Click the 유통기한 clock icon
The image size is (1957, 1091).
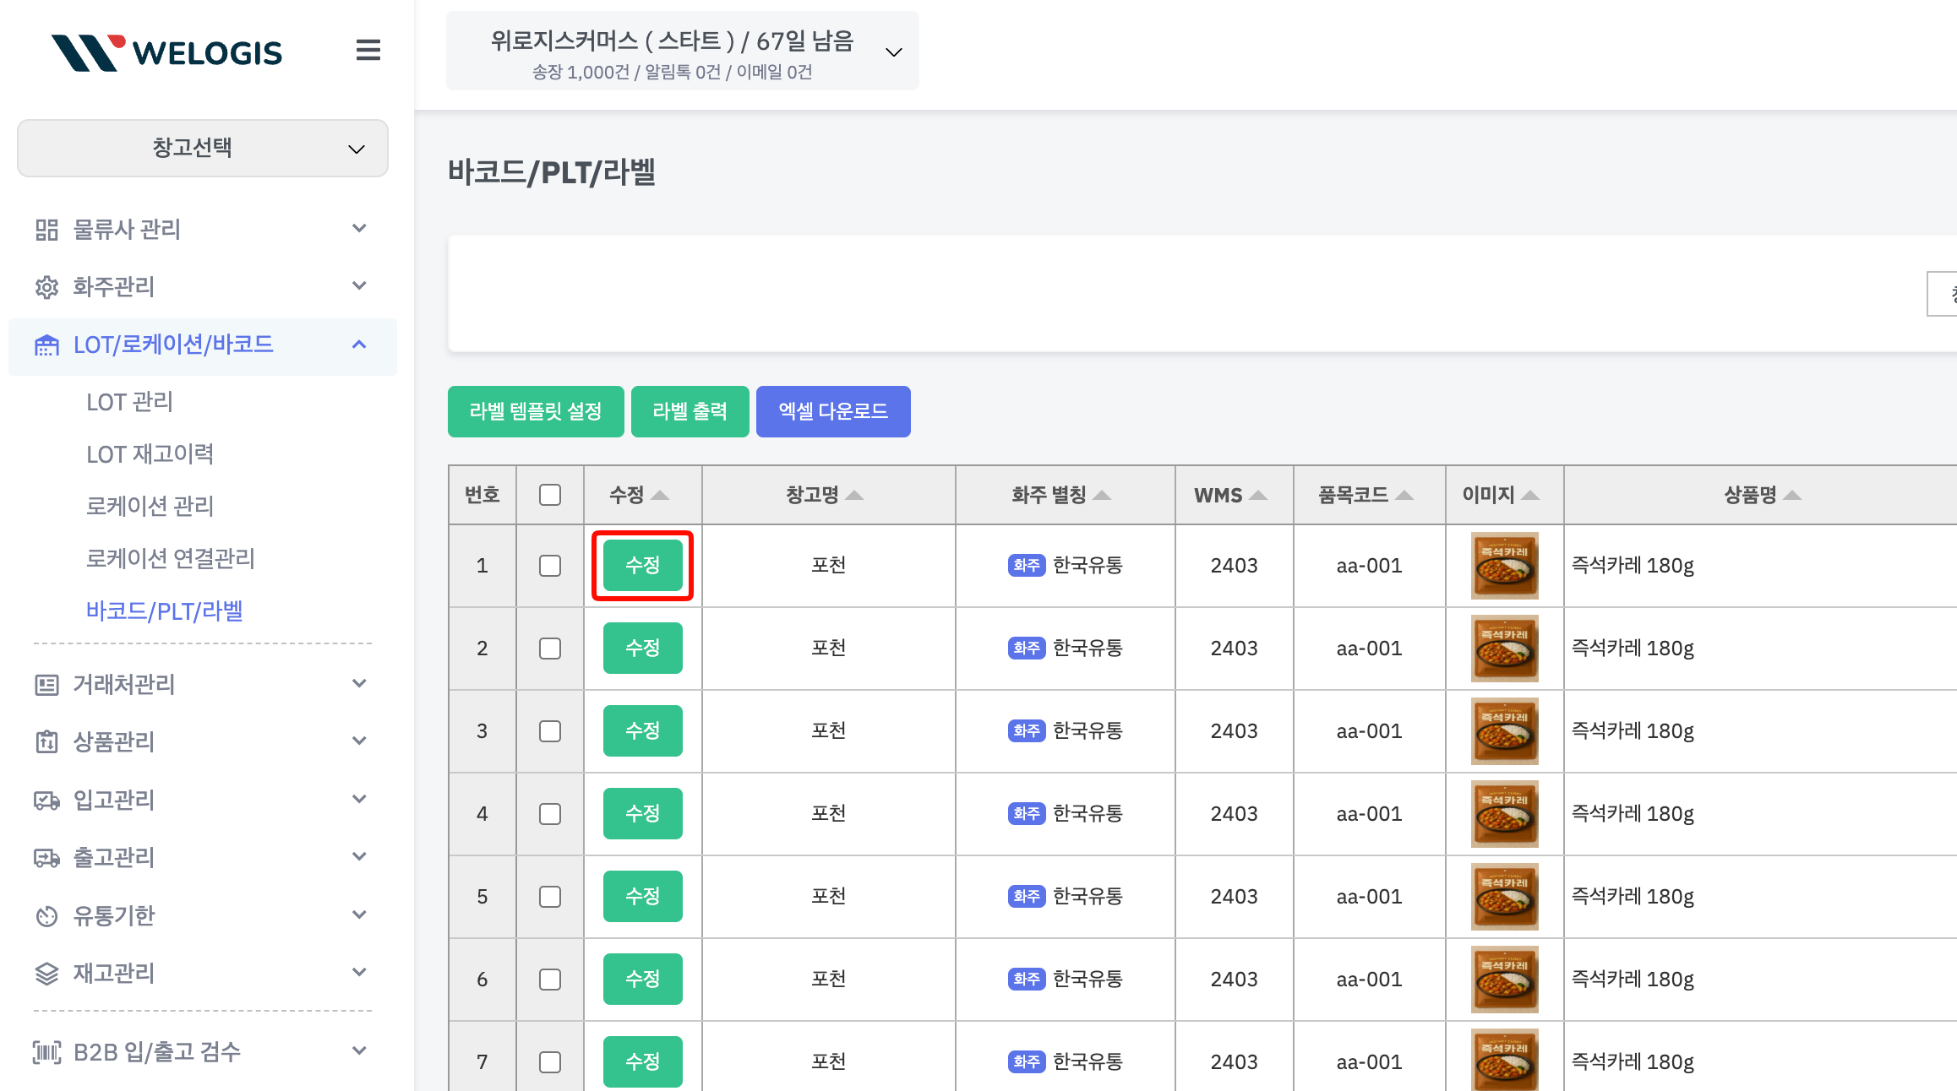46,915
